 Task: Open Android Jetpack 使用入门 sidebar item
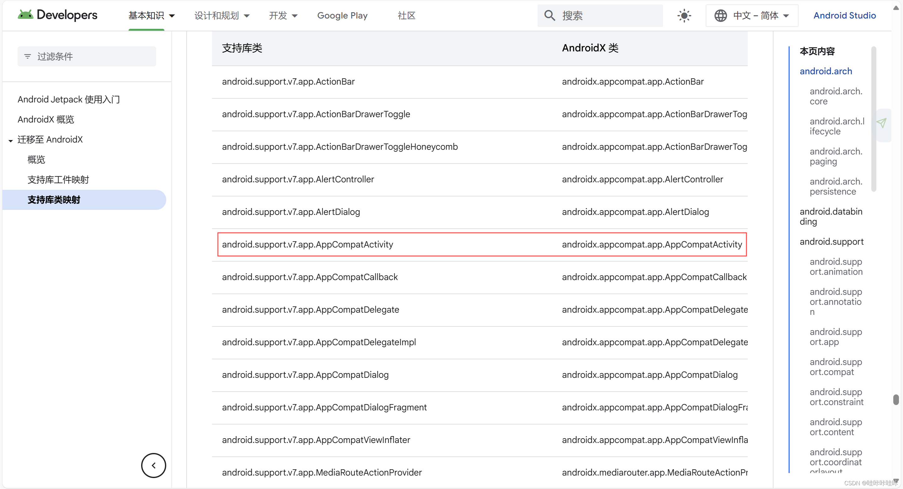point(69,99)
